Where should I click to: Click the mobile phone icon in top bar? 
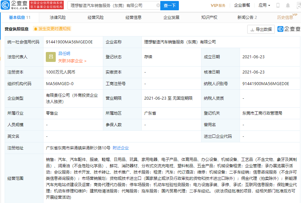click(278, 5)
